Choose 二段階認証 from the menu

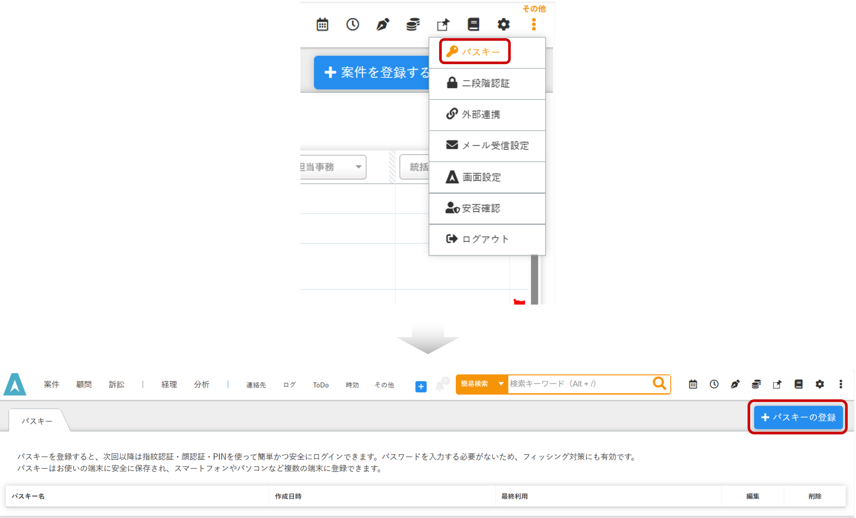487,83
